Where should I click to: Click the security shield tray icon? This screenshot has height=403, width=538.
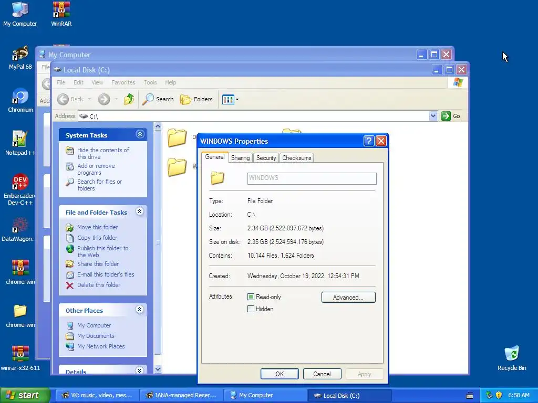[499, 396]
